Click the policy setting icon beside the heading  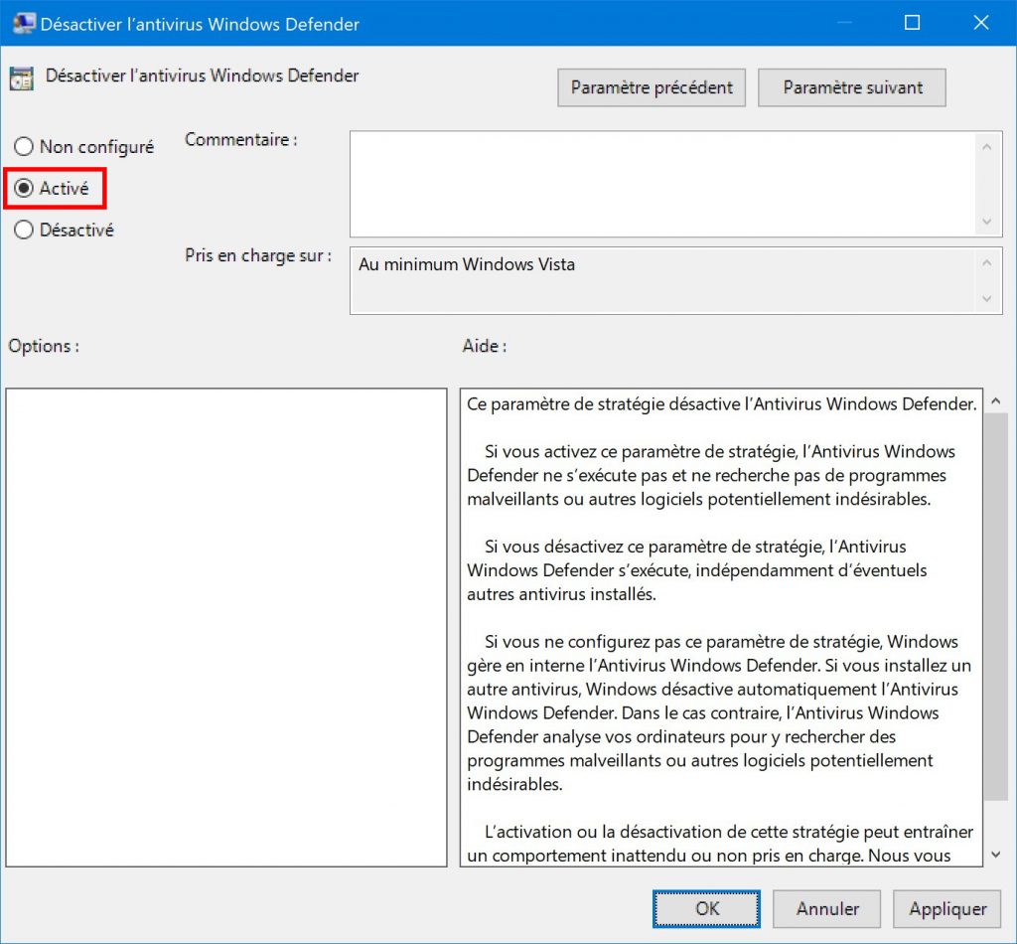pyautogui.click(x=22, y=79)
